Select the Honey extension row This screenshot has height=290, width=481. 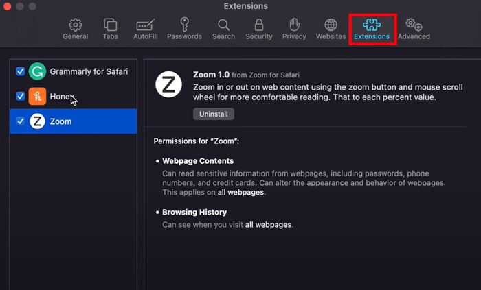coord(74,97)
